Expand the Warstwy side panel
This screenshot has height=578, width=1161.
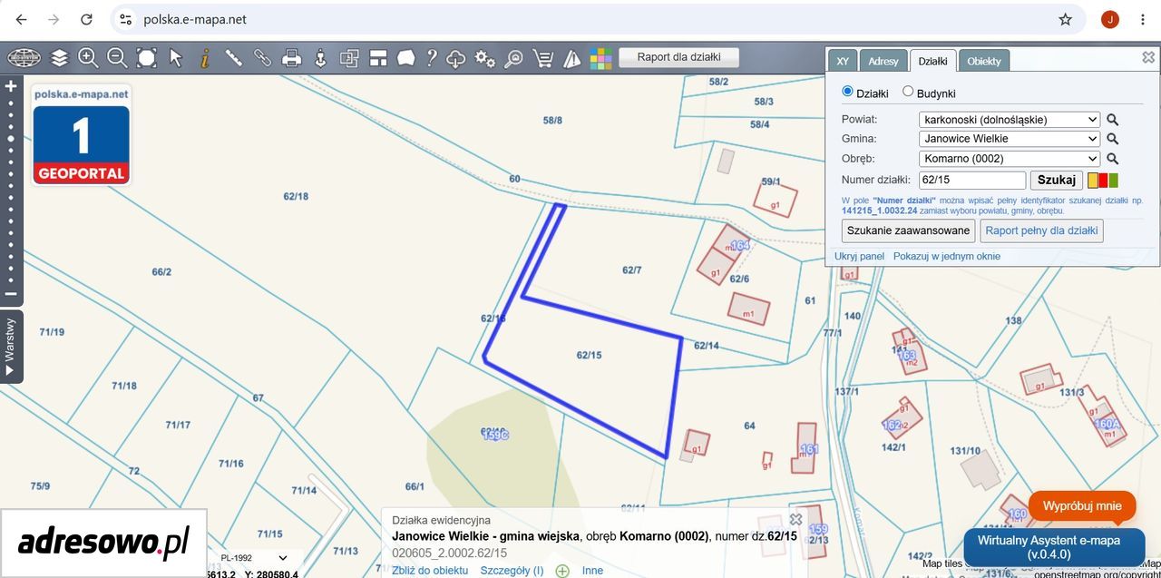[x=11, y=347]
